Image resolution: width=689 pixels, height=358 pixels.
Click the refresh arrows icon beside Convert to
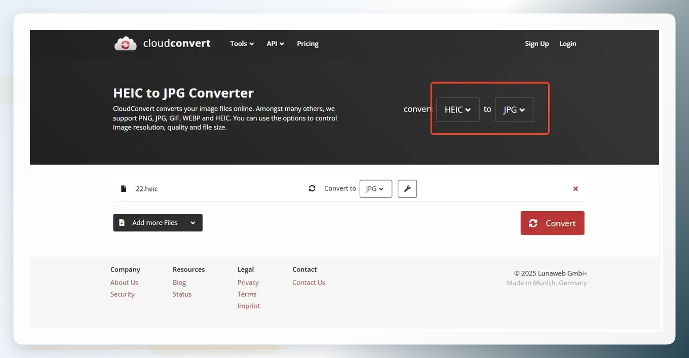[312, 188]
